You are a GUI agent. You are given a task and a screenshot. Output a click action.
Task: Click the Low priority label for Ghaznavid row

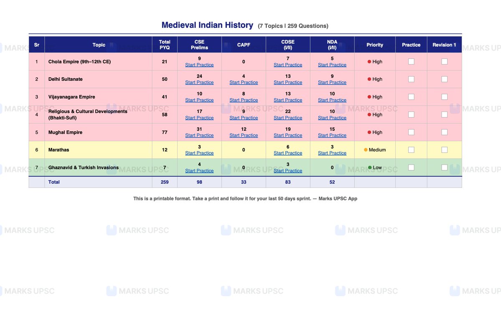point(375,167)
